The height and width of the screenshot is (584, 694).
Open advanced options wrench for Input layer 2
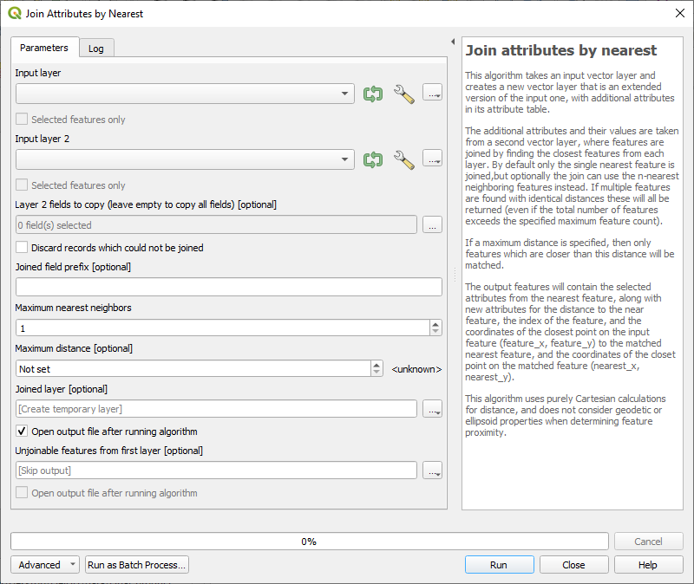[404, 159]
